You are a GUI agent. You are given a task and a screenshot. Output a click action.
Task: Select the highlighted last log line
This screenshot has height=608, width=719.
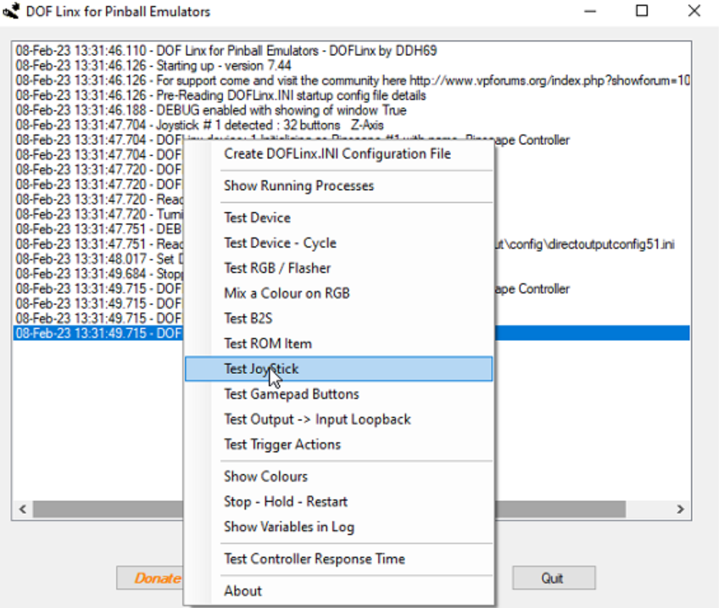click(x=98, y=333)
